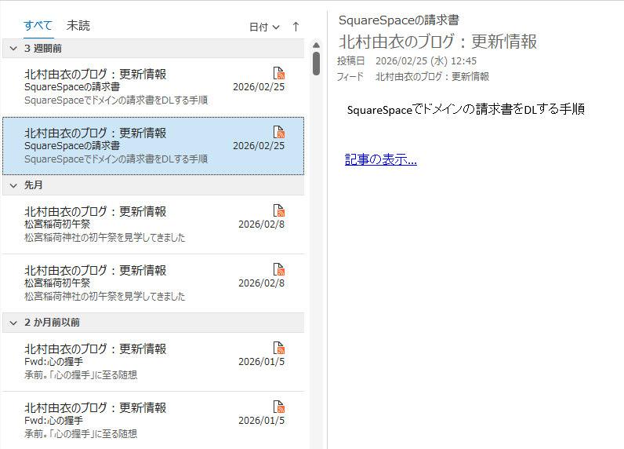Click the RSS icon on the unselected SquareSpaceの請求書 item
Image resolution: width=624 pixels, height=449 pixels.
[x=279, y=73]
